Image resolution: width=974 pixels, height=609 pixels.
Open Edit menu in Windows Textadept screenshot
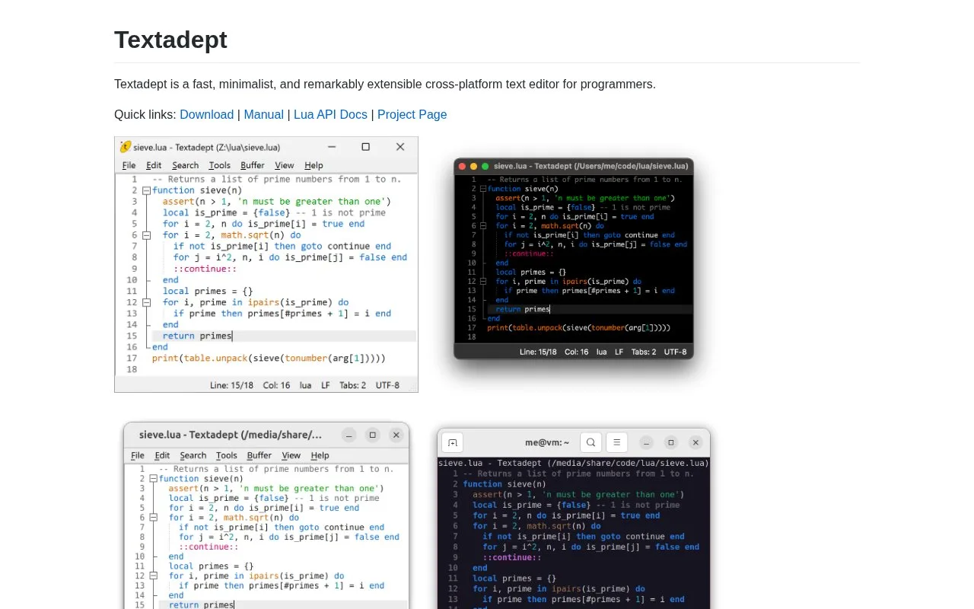click(x=154, y=165)
